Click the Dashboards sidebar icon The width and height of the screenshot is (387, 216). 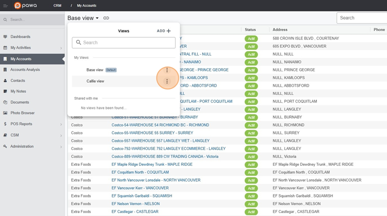click(x=5, y=37)
